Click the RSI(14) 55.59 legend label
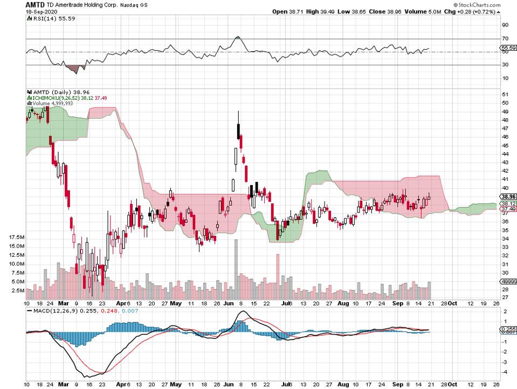517x389 pixels. (x=54, y=19)
